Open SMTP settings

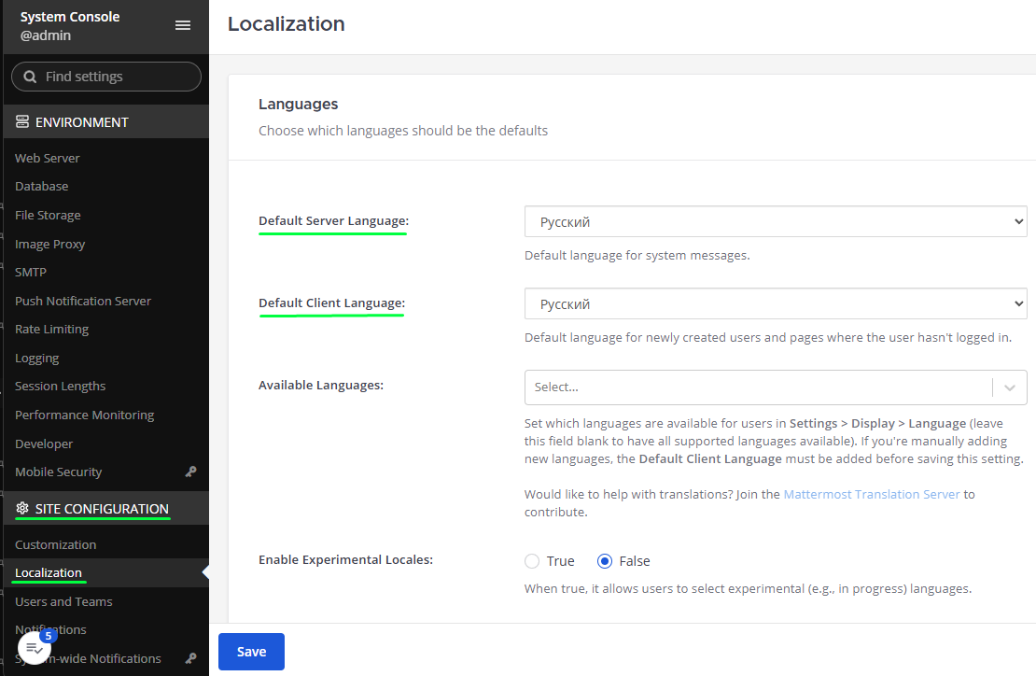[x=31, y=273]
